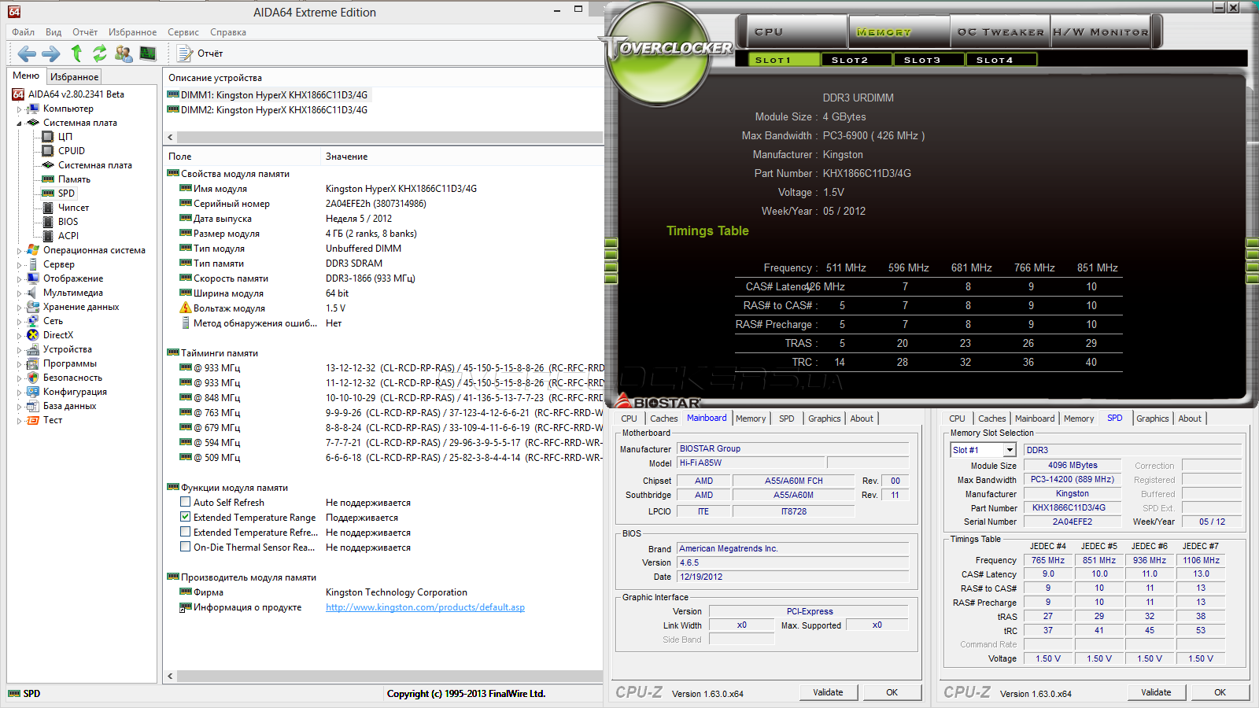Click the details pane bottom horizontal scrollbar
This screenshot has width=1259, height=708.
pyautogui.click(x=390, y=676)
